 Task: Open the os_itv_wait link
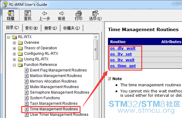pos(122,60)
